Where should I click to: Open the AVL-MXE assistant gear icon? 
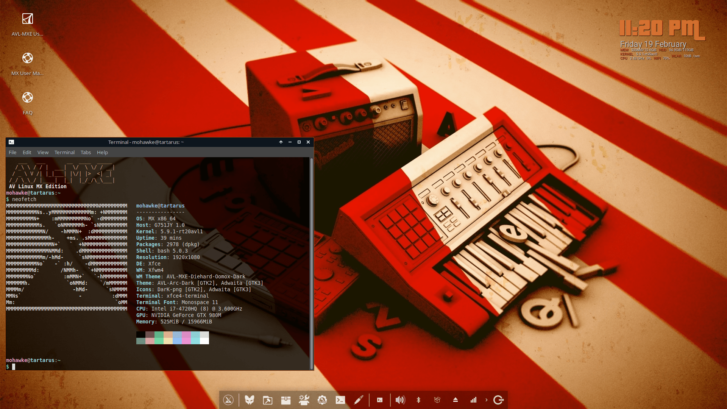click(322, 400)
